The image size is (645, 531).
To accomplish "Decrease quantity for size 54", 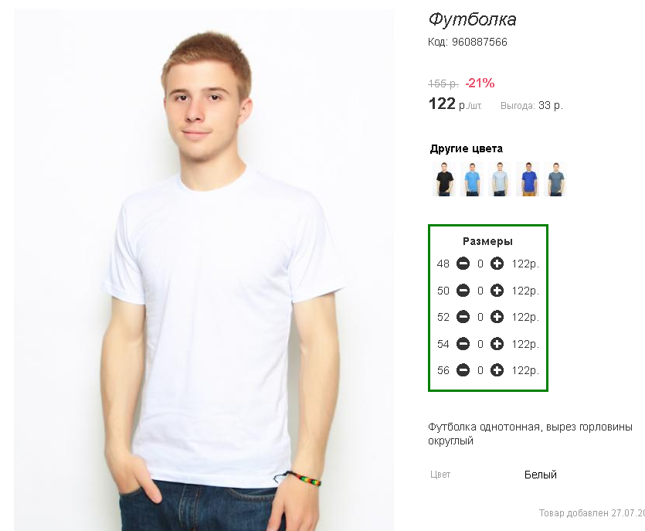I will pyautogui.click(x=463, y=344).
